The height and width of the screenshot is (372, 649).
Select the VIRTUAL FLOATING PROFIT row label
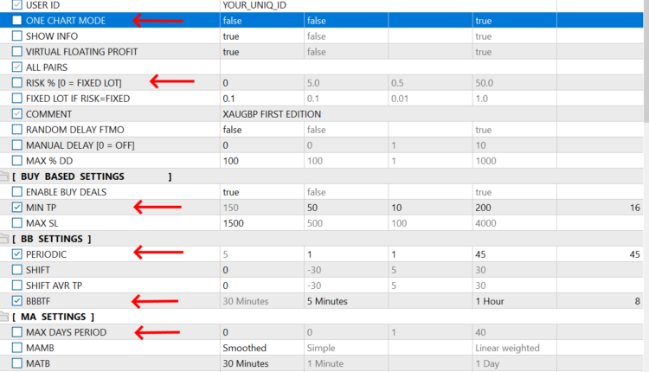point(81,52)
